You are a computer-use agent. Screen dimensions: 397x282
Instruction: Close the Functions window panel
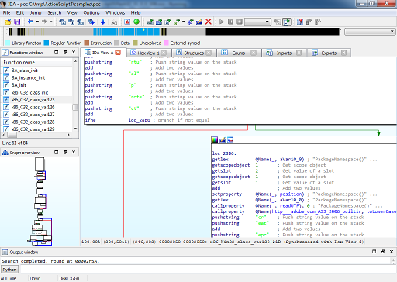click(x=74, y=52)
